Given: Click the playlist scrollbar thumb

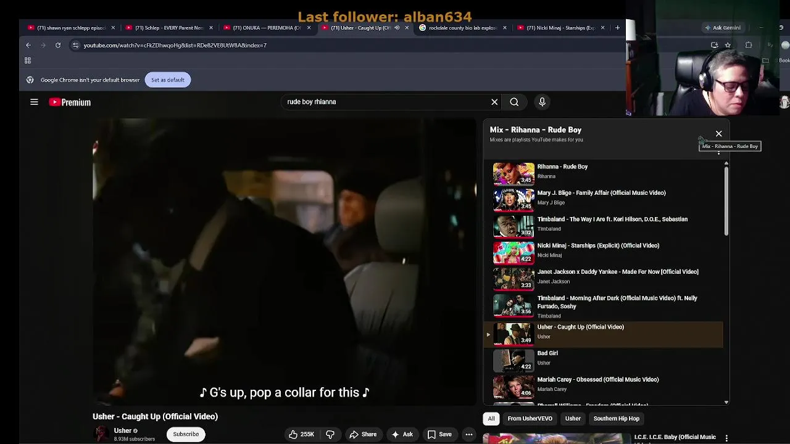Looking at the screenshot, I should coord(726,200).
